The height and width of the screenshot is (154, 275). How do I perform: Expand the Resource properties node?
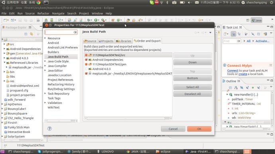pyautogui.click(x=45, y=38)
